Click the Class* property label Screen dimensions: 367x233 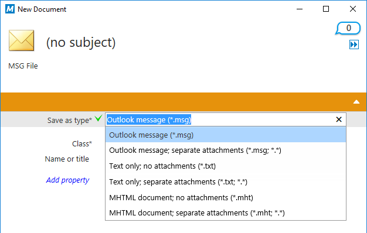click(82, 143)
